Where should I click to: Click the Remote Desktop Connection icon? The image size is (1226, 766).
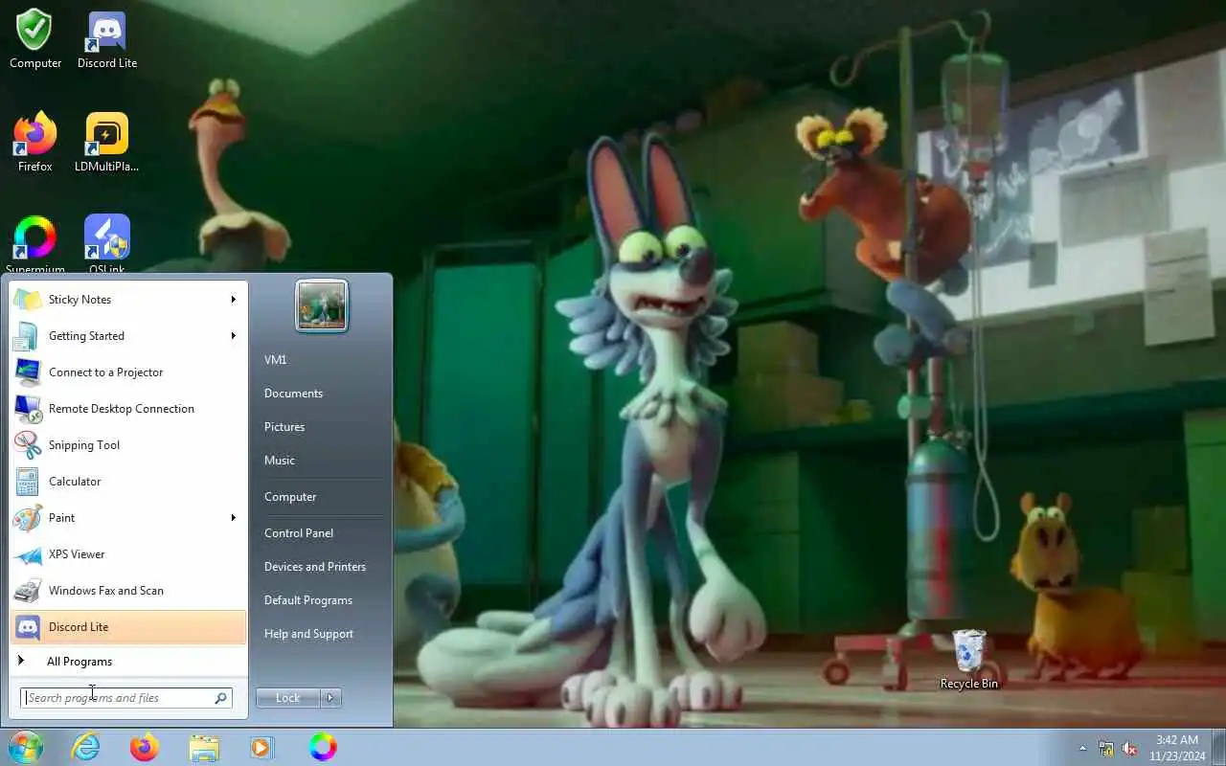pyautogui.click(x=28, y=409)
